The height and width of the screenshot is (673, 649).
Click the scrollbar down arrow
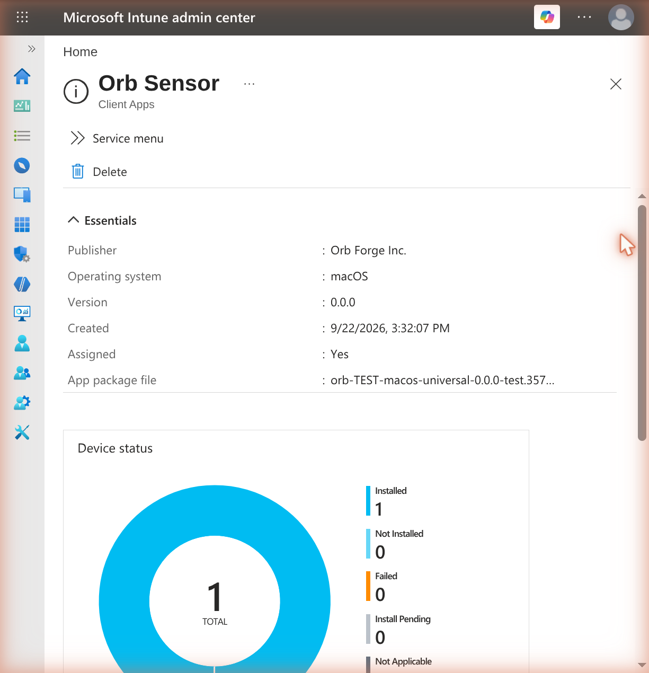tap(642, 665)
